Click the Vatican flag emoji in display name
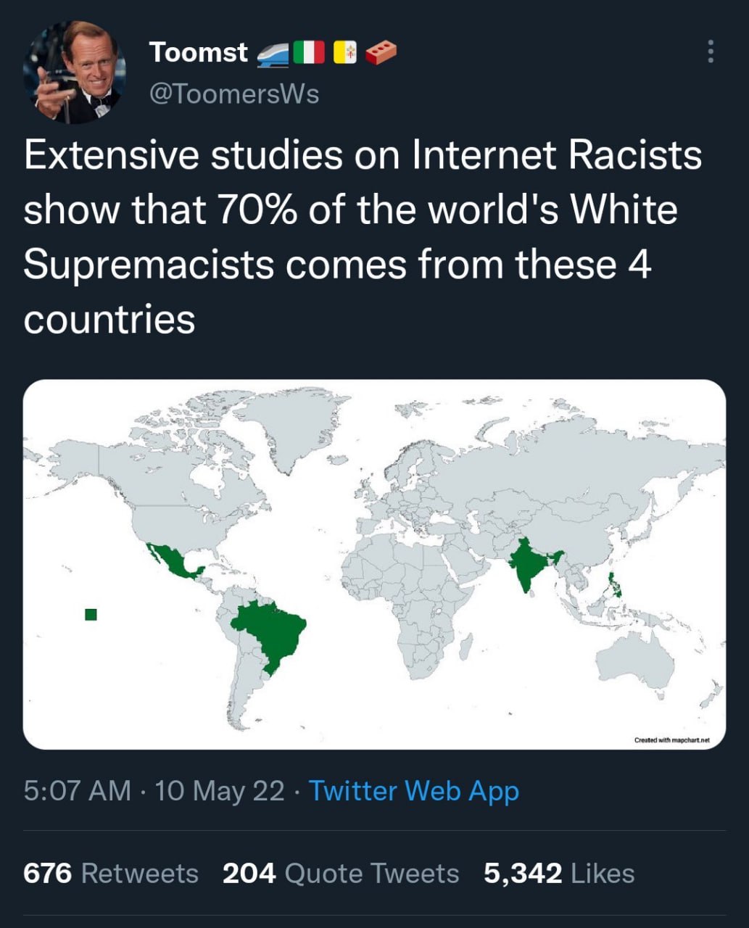Screen dimensions: 749x928 [345, 53]
